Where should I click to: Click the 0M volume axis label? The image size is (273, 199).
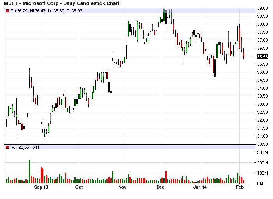click(260, 183)
